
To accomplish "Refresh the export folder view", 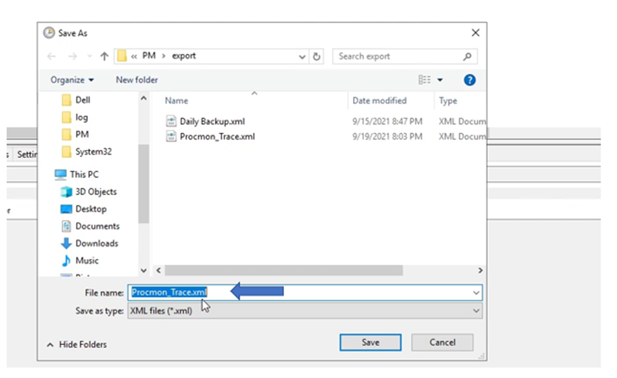I will [317, 56].
